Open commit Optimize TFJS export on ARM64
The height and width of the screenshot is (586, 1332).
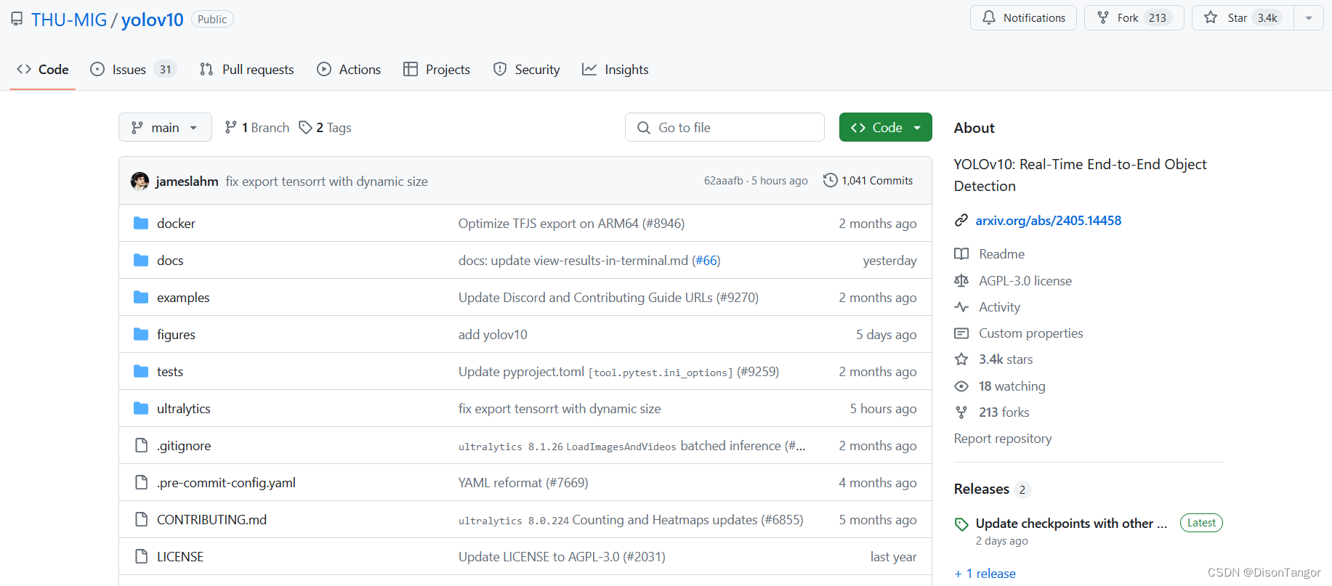tap(571, 224)
